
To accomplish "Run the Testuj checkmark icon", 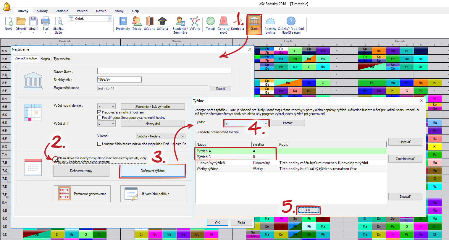I will [x=210, y=22].
